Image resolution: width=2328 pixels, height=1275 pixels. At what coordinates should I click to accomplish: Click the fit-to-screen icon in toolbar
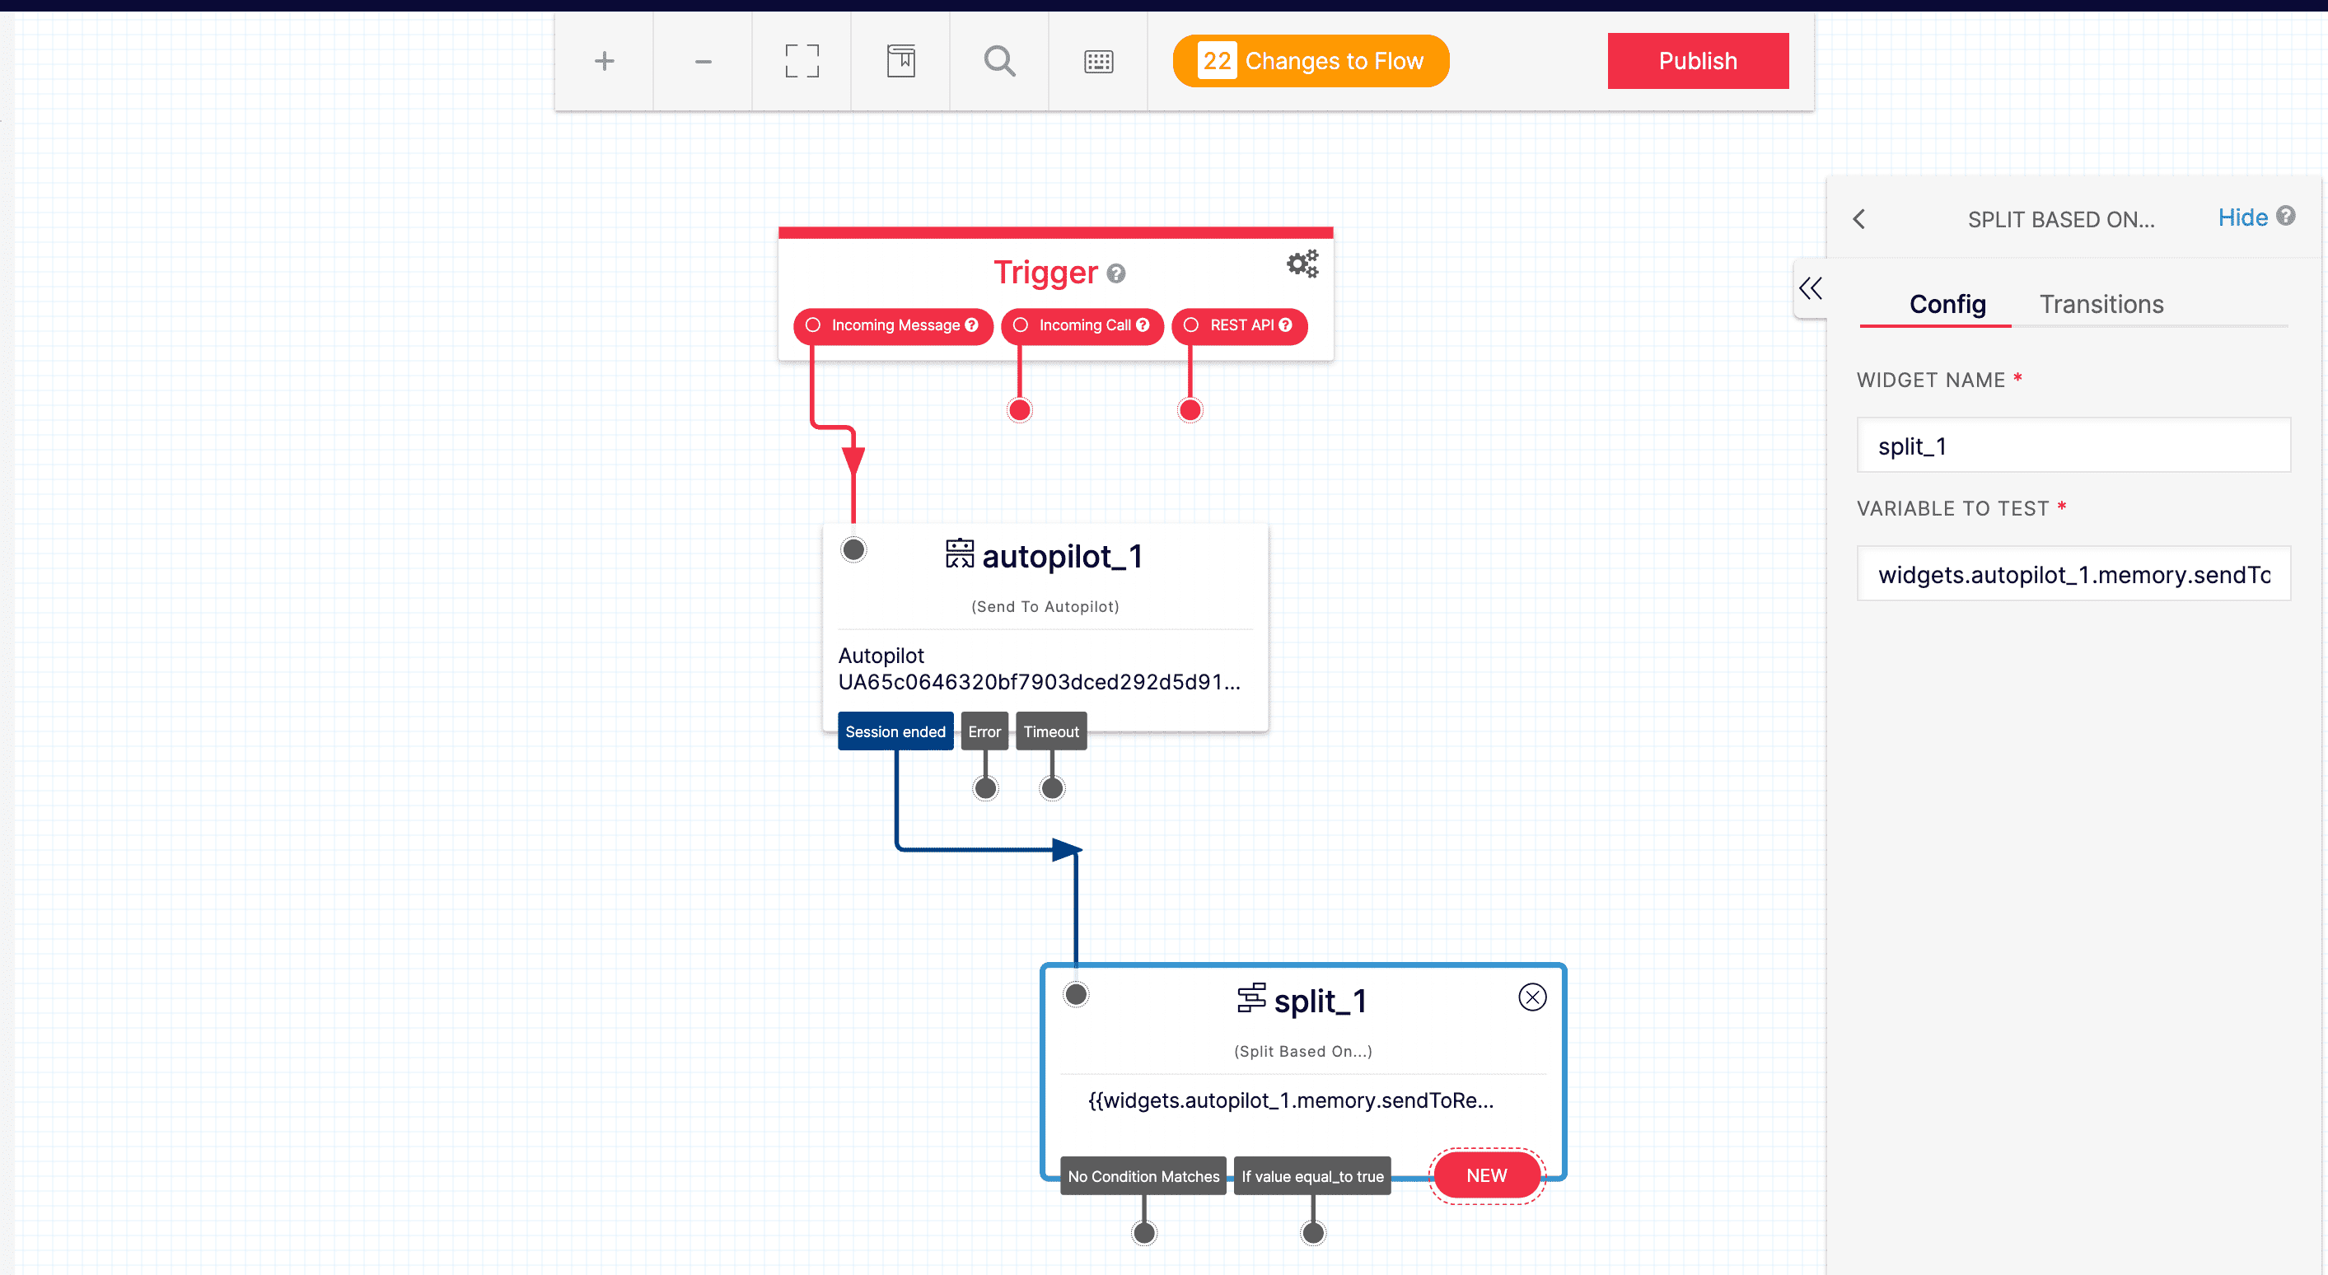(x=802, y=62)
